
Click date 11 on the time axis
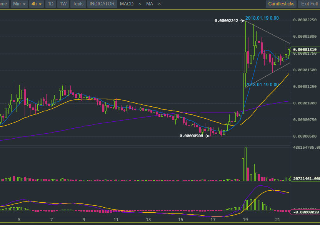(116, 220)
